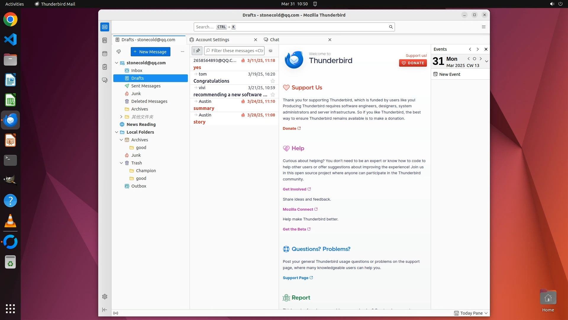This screenshot has width=568, height=320.
Task: Star the recommending a new software draft
Action: click(x=273, y=95)
